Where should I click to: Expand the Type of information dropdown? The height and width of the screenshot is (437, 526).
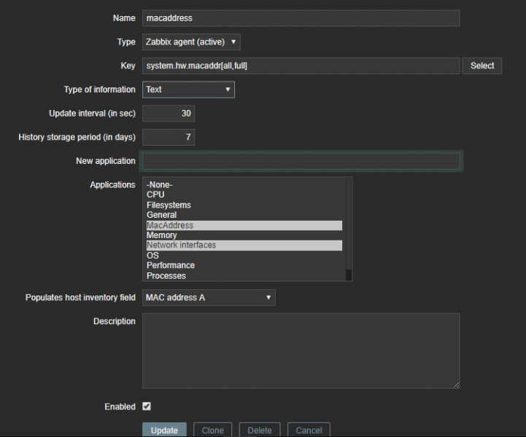[188, 90]
